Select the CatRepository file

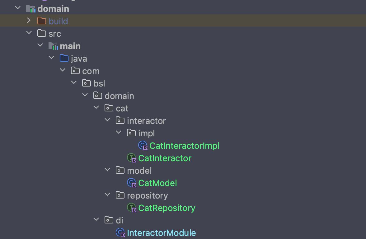pyautogui.click(x=167, y=208)
